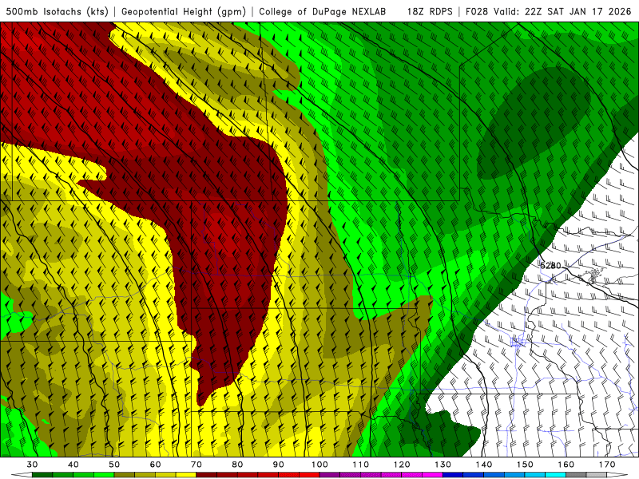Click the '22Z SAT JAN 17 2026' valid time
The image size is (639, 479).
[x=577, y=11]
